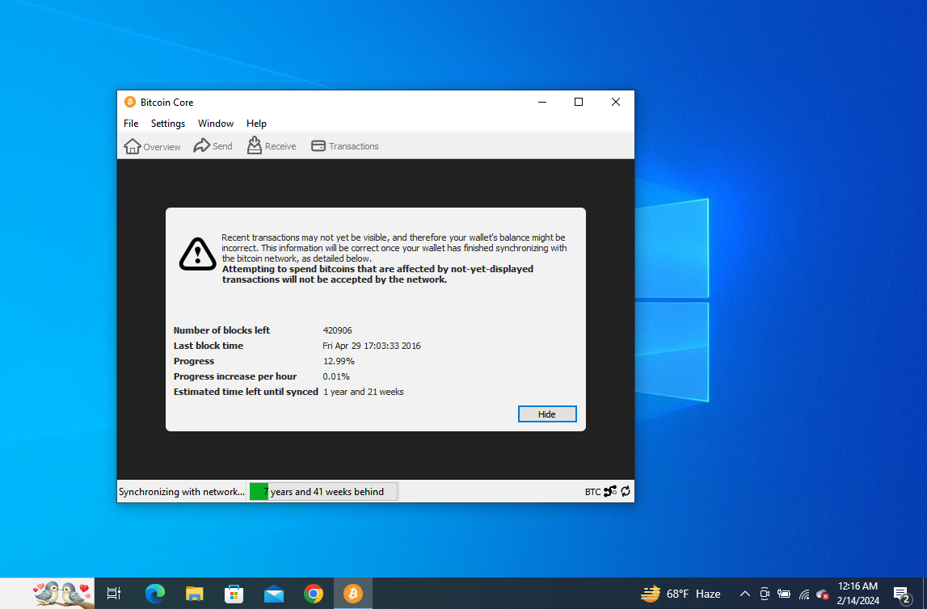Click the network connections icon

pos(610,491)
